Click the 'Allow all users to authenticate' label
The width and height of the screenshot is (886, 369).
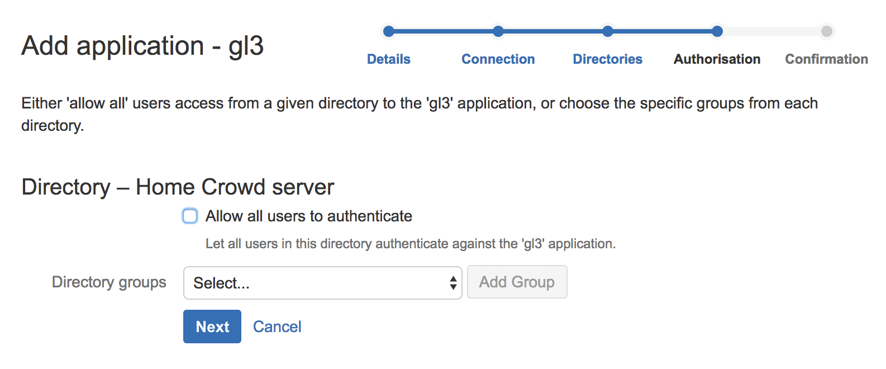tap(308, 216)
